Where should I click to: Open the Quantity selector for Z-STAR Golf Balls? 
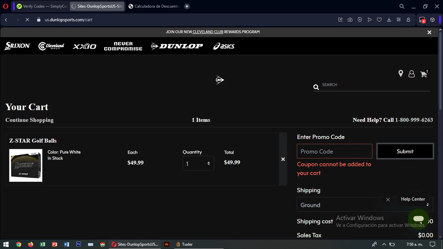198,163
